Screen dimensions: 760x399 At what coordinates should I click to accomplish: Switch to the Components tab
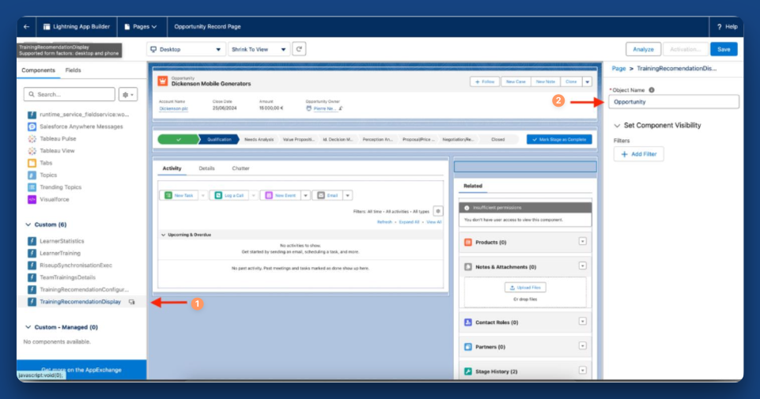[38, 70]
